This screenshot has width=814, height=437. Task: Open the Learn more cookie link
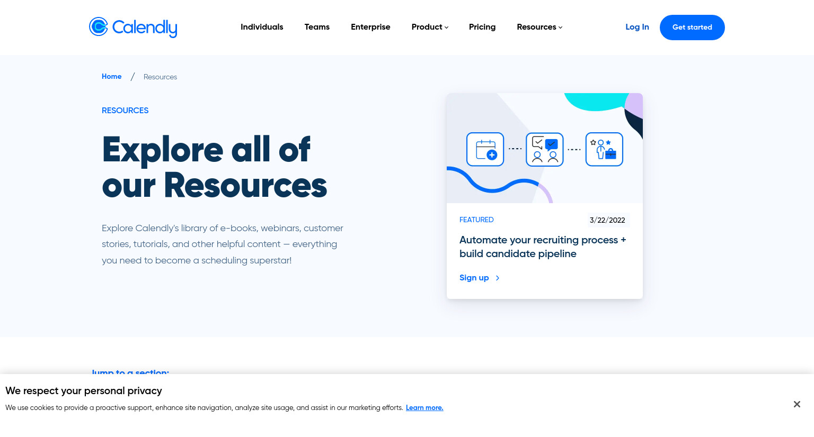coord(424,408)
